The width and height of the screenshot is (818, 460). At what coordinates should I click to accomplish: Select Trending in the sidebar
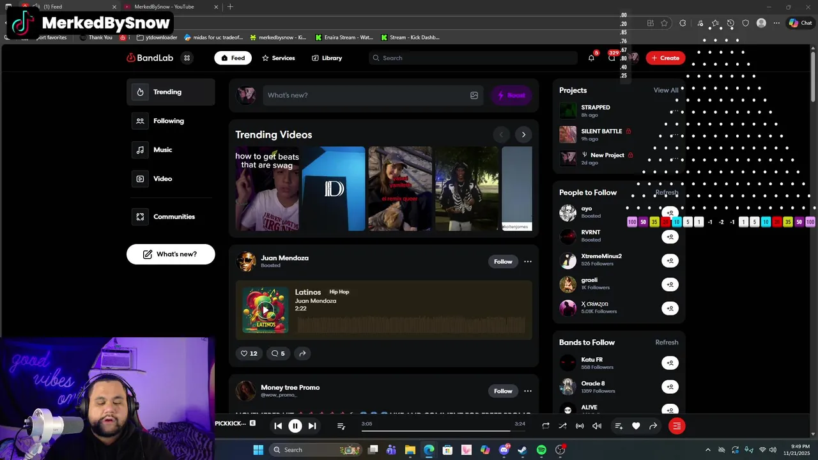tap(171, 92)
